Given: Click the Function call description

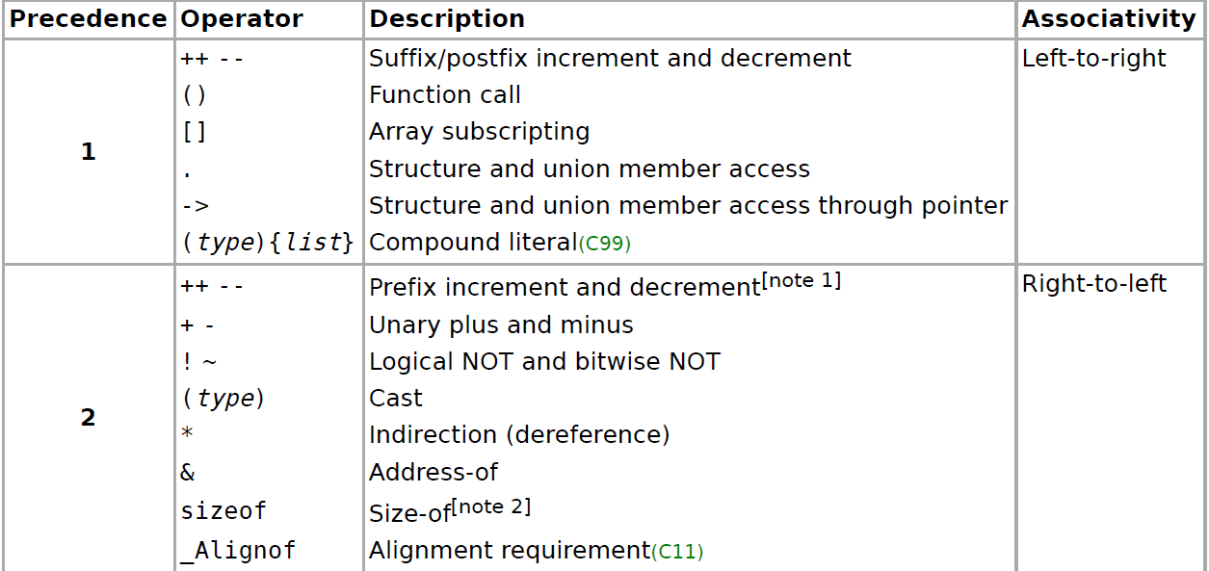Looking at the screenshot, I should point(445,95).
